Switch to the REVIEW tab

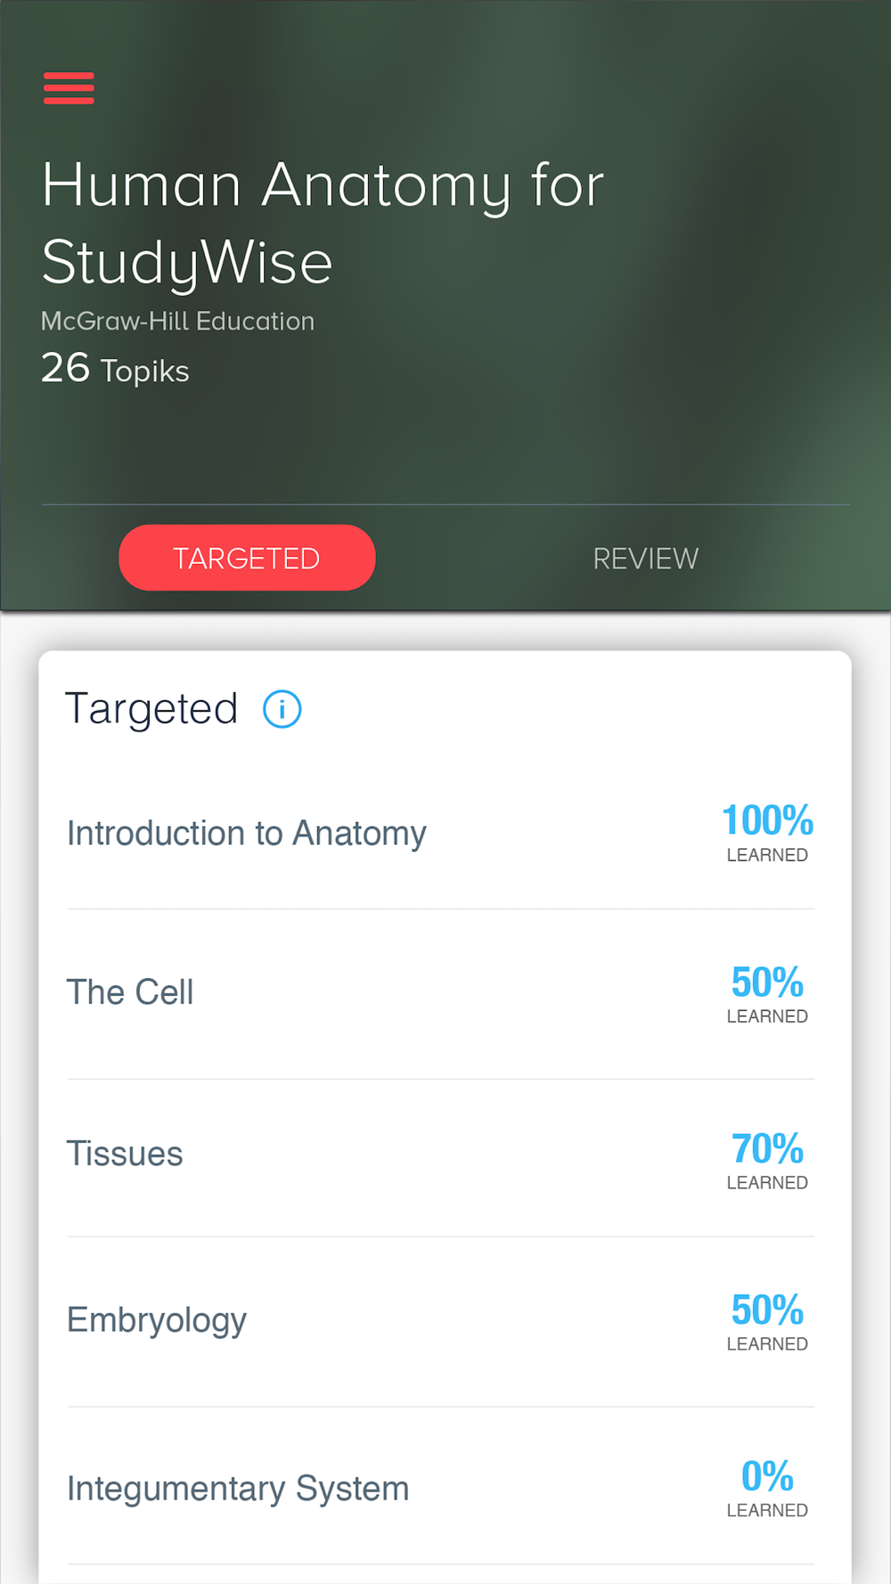[645, 559]
